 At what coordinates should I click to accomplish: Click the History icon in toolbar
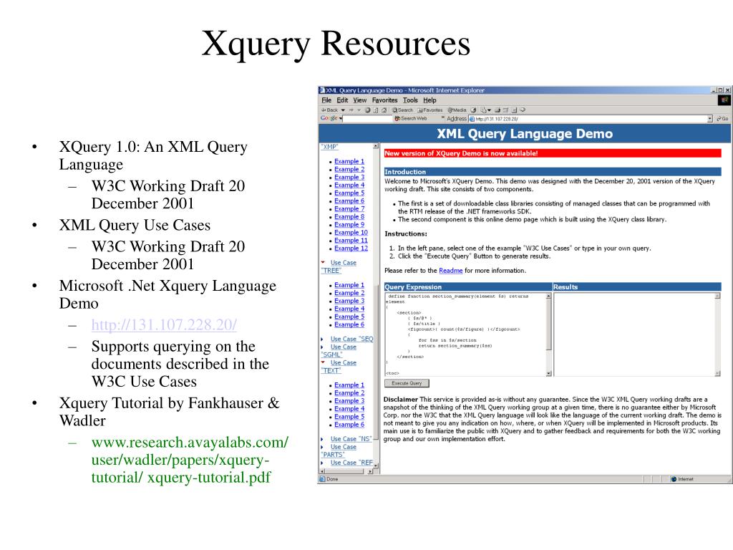473,110
